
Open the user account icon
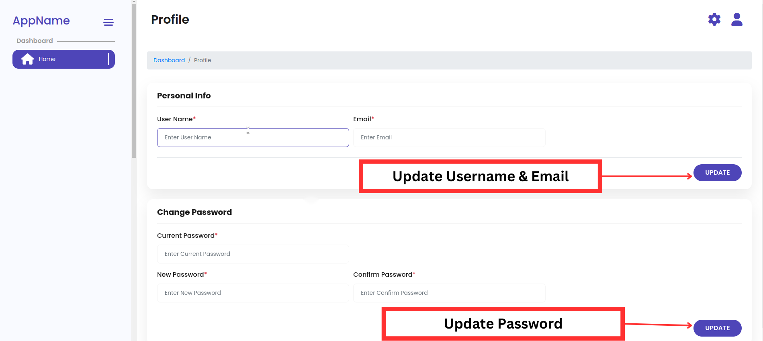coord(736,19)
